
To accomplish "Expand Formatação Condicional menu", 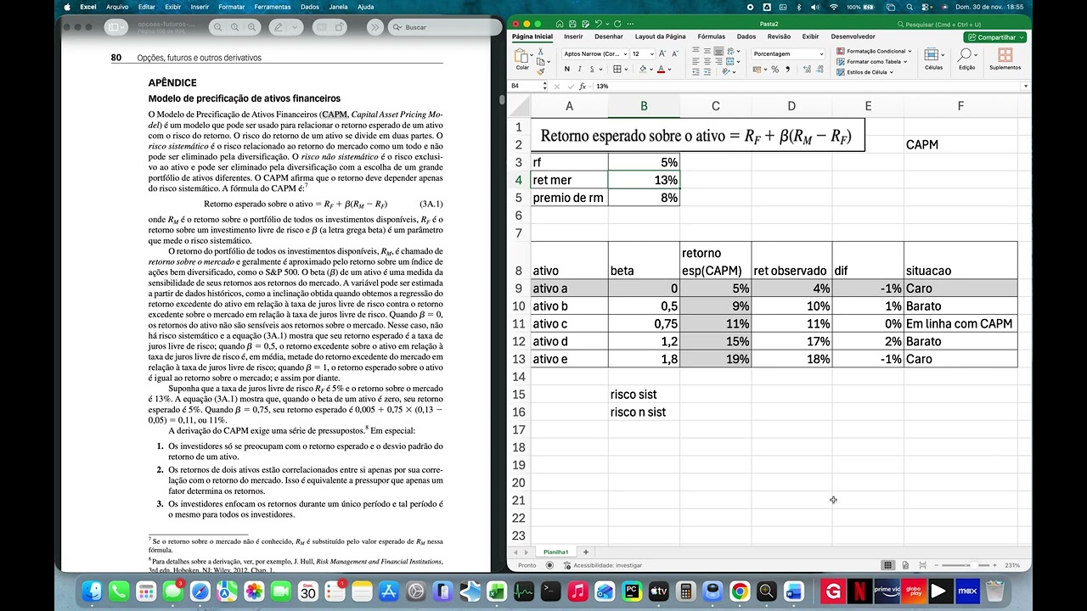I will click(873, 51).
